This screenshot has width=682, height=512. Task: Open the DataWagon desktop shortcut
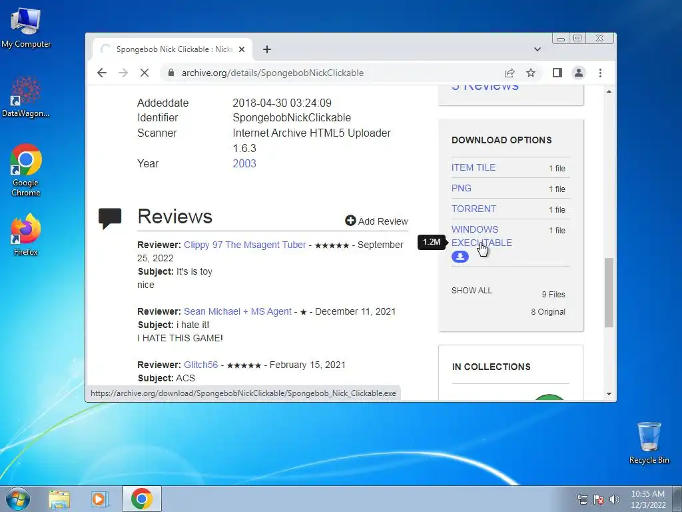(26, 97)
